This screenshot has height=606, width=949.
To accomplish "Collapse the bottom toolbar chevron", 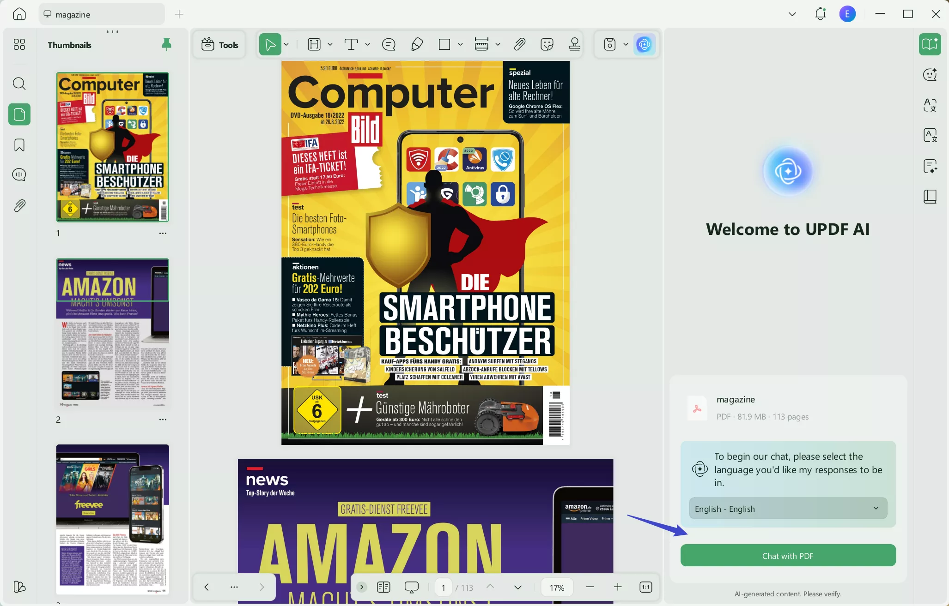I will click(362, 587).
